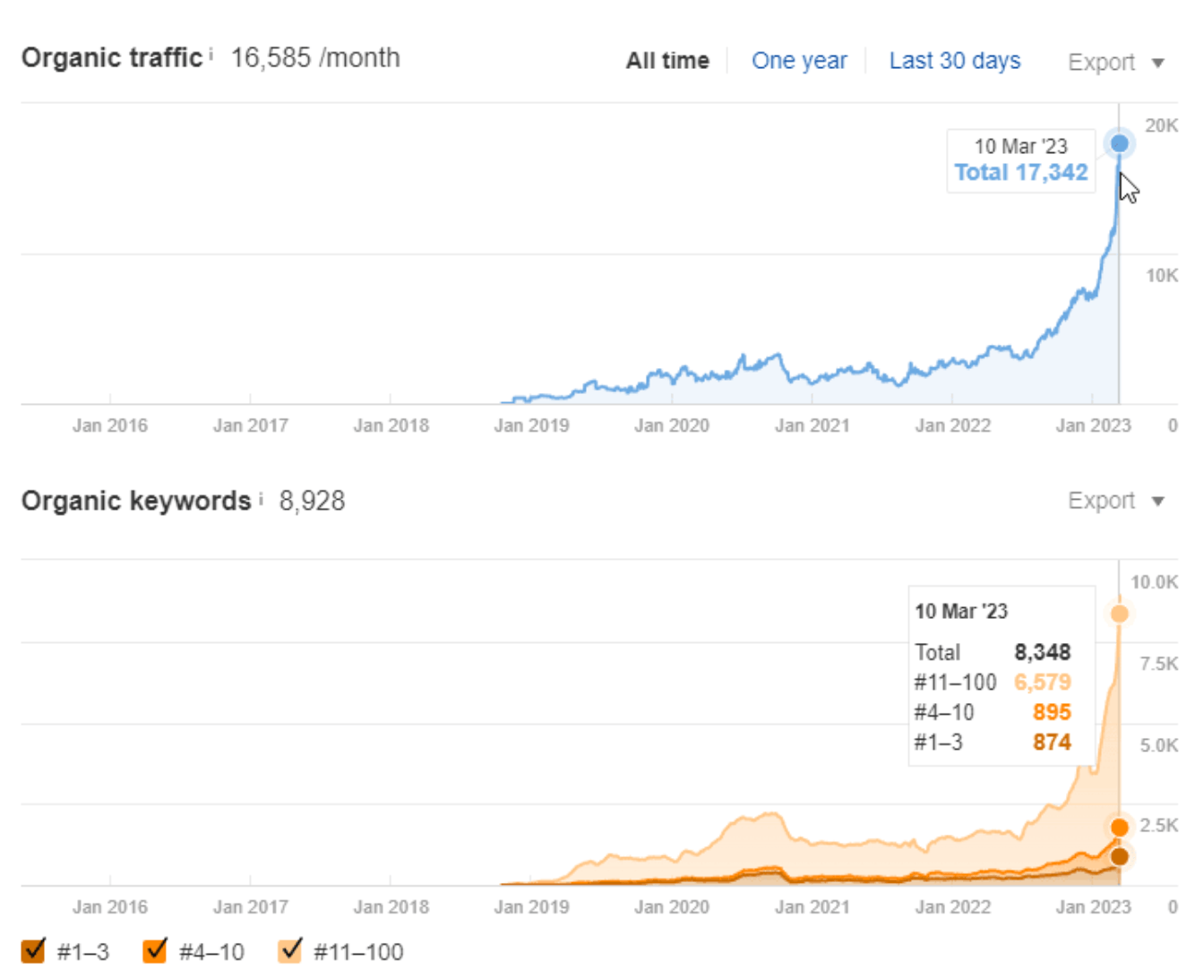1195x969 pixels.
Task: Click the orange #4–10 data point
Action: (1119, 828)
